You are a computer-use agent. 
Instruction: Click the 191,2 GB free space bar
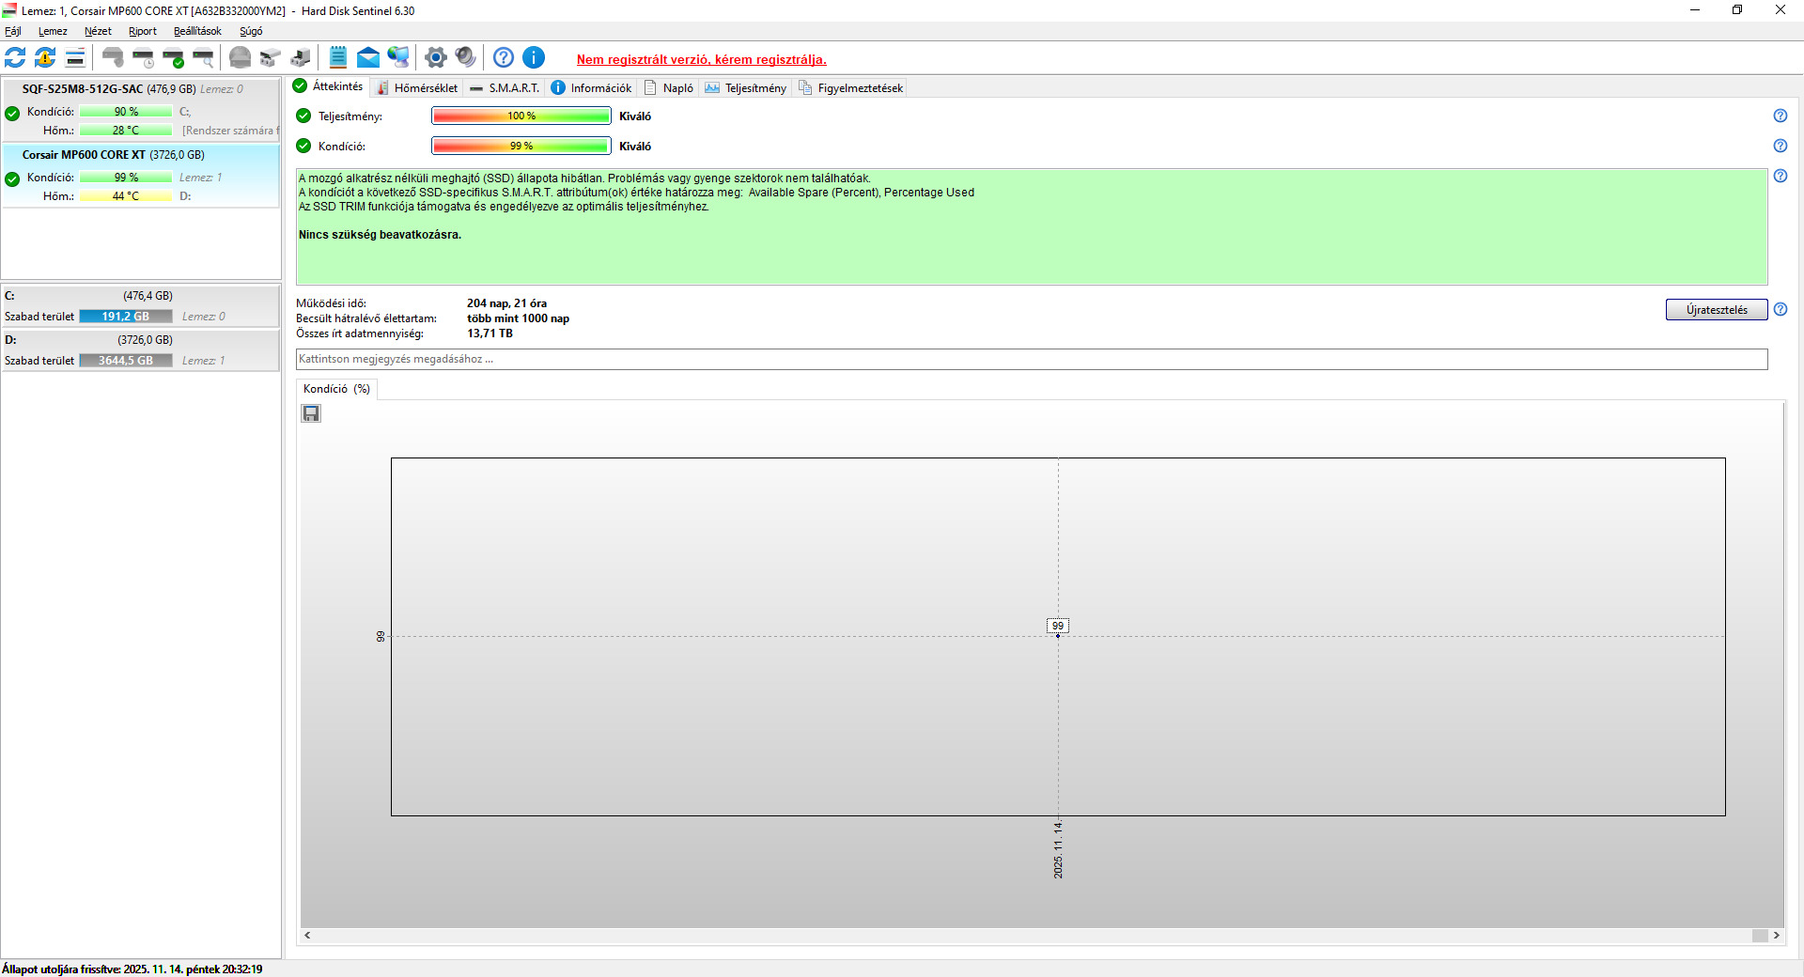pos(126,317)
